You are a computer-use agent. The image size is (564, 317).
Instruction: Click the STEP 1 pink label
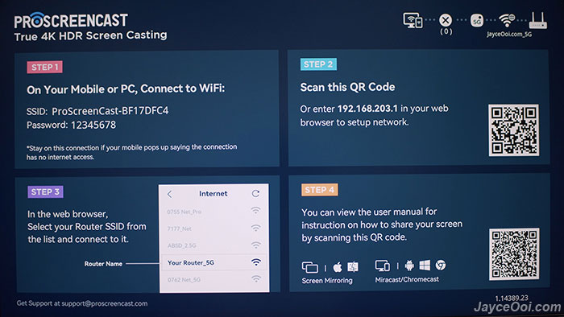(x=44, y=67)
